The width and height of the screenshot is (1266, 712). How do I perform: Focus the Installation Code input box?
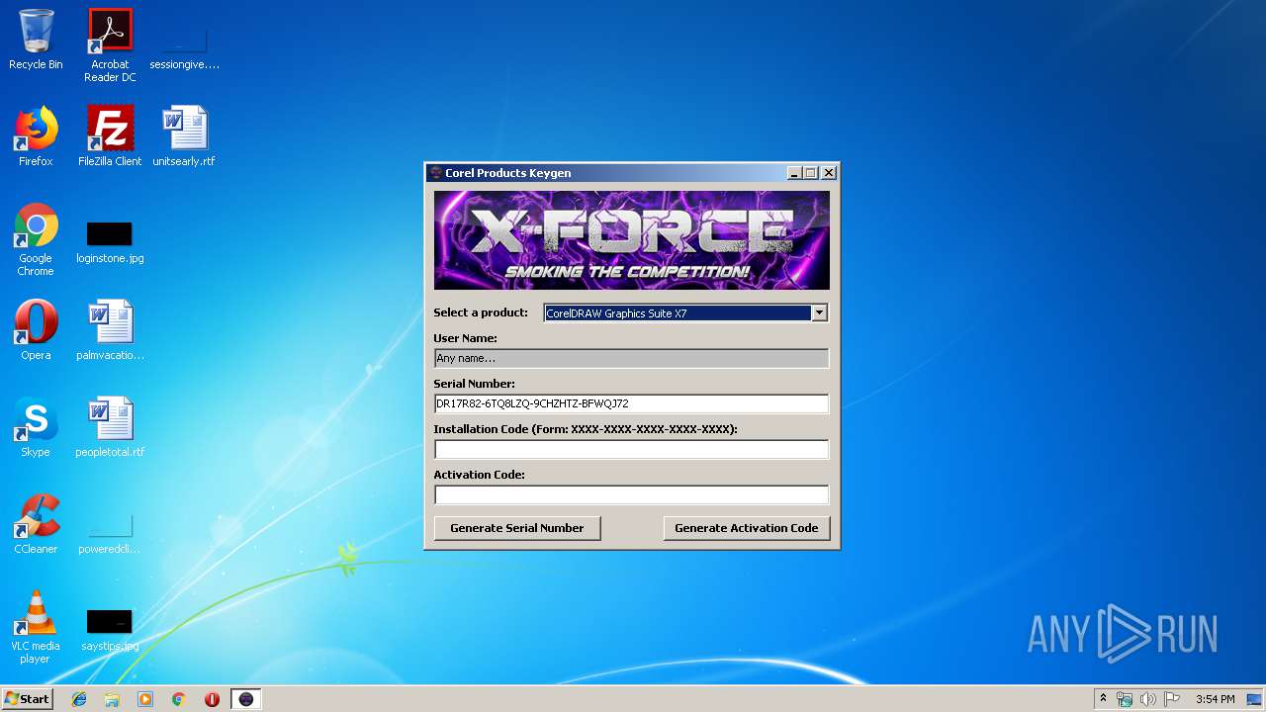pyautogui.click(x=631, y=449)
